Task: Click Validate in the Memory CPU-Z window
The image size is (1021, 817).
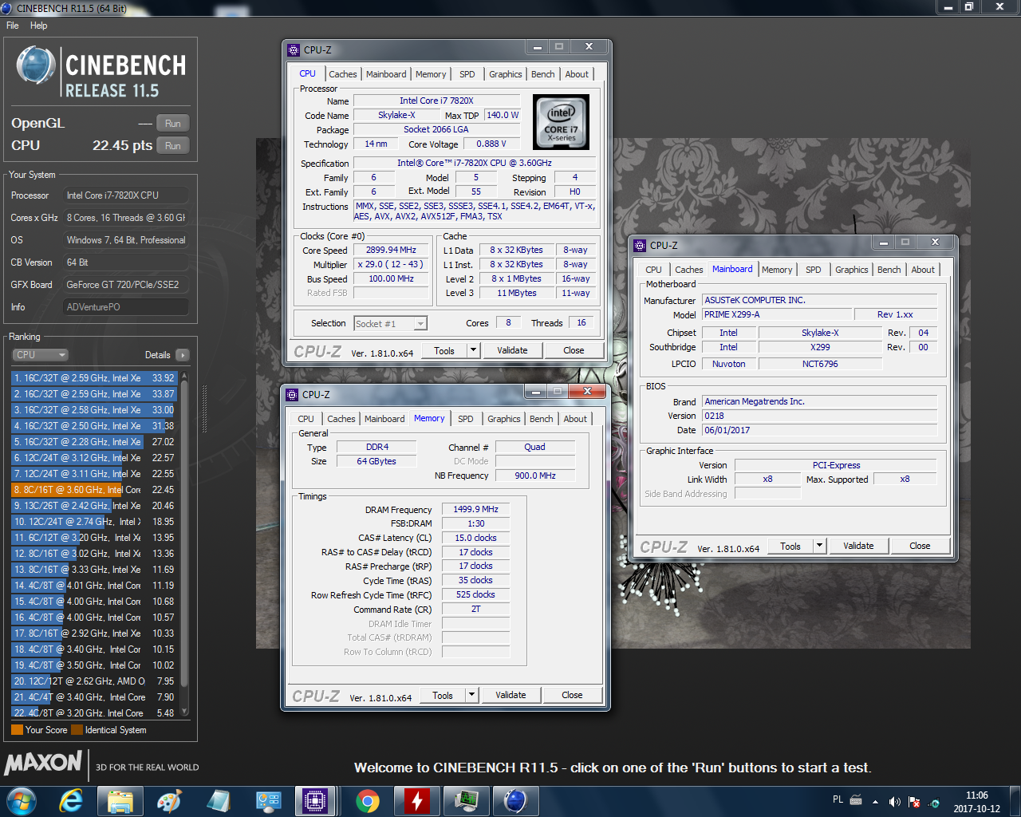Action: (510, 695)
